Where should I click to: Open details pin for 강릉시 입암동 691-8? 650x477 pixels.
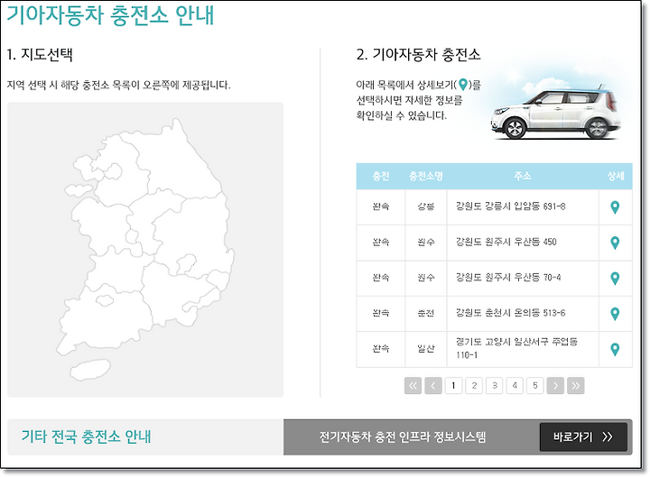[x=615, y=207]
